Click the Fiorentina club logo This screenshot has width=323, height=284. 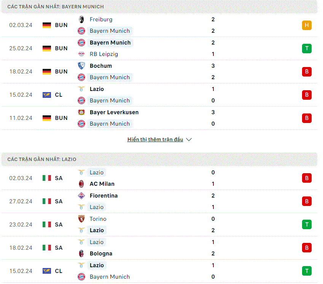[x=81, y=196]
